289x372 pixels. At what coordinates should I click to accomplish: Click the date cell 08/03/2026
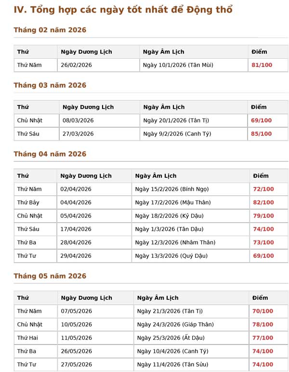78,120
